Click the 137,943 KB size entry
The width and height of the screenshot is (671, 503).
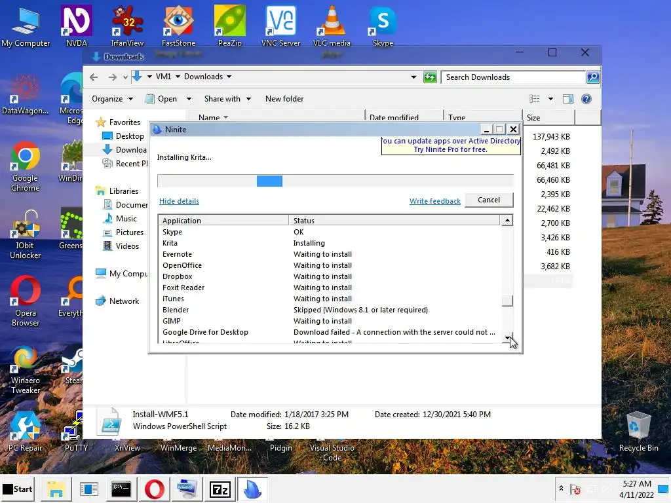coord(551,136)
